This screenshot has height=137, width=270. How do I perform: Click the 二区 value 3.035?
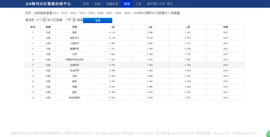pyautogui.click(x=150, y=59)
